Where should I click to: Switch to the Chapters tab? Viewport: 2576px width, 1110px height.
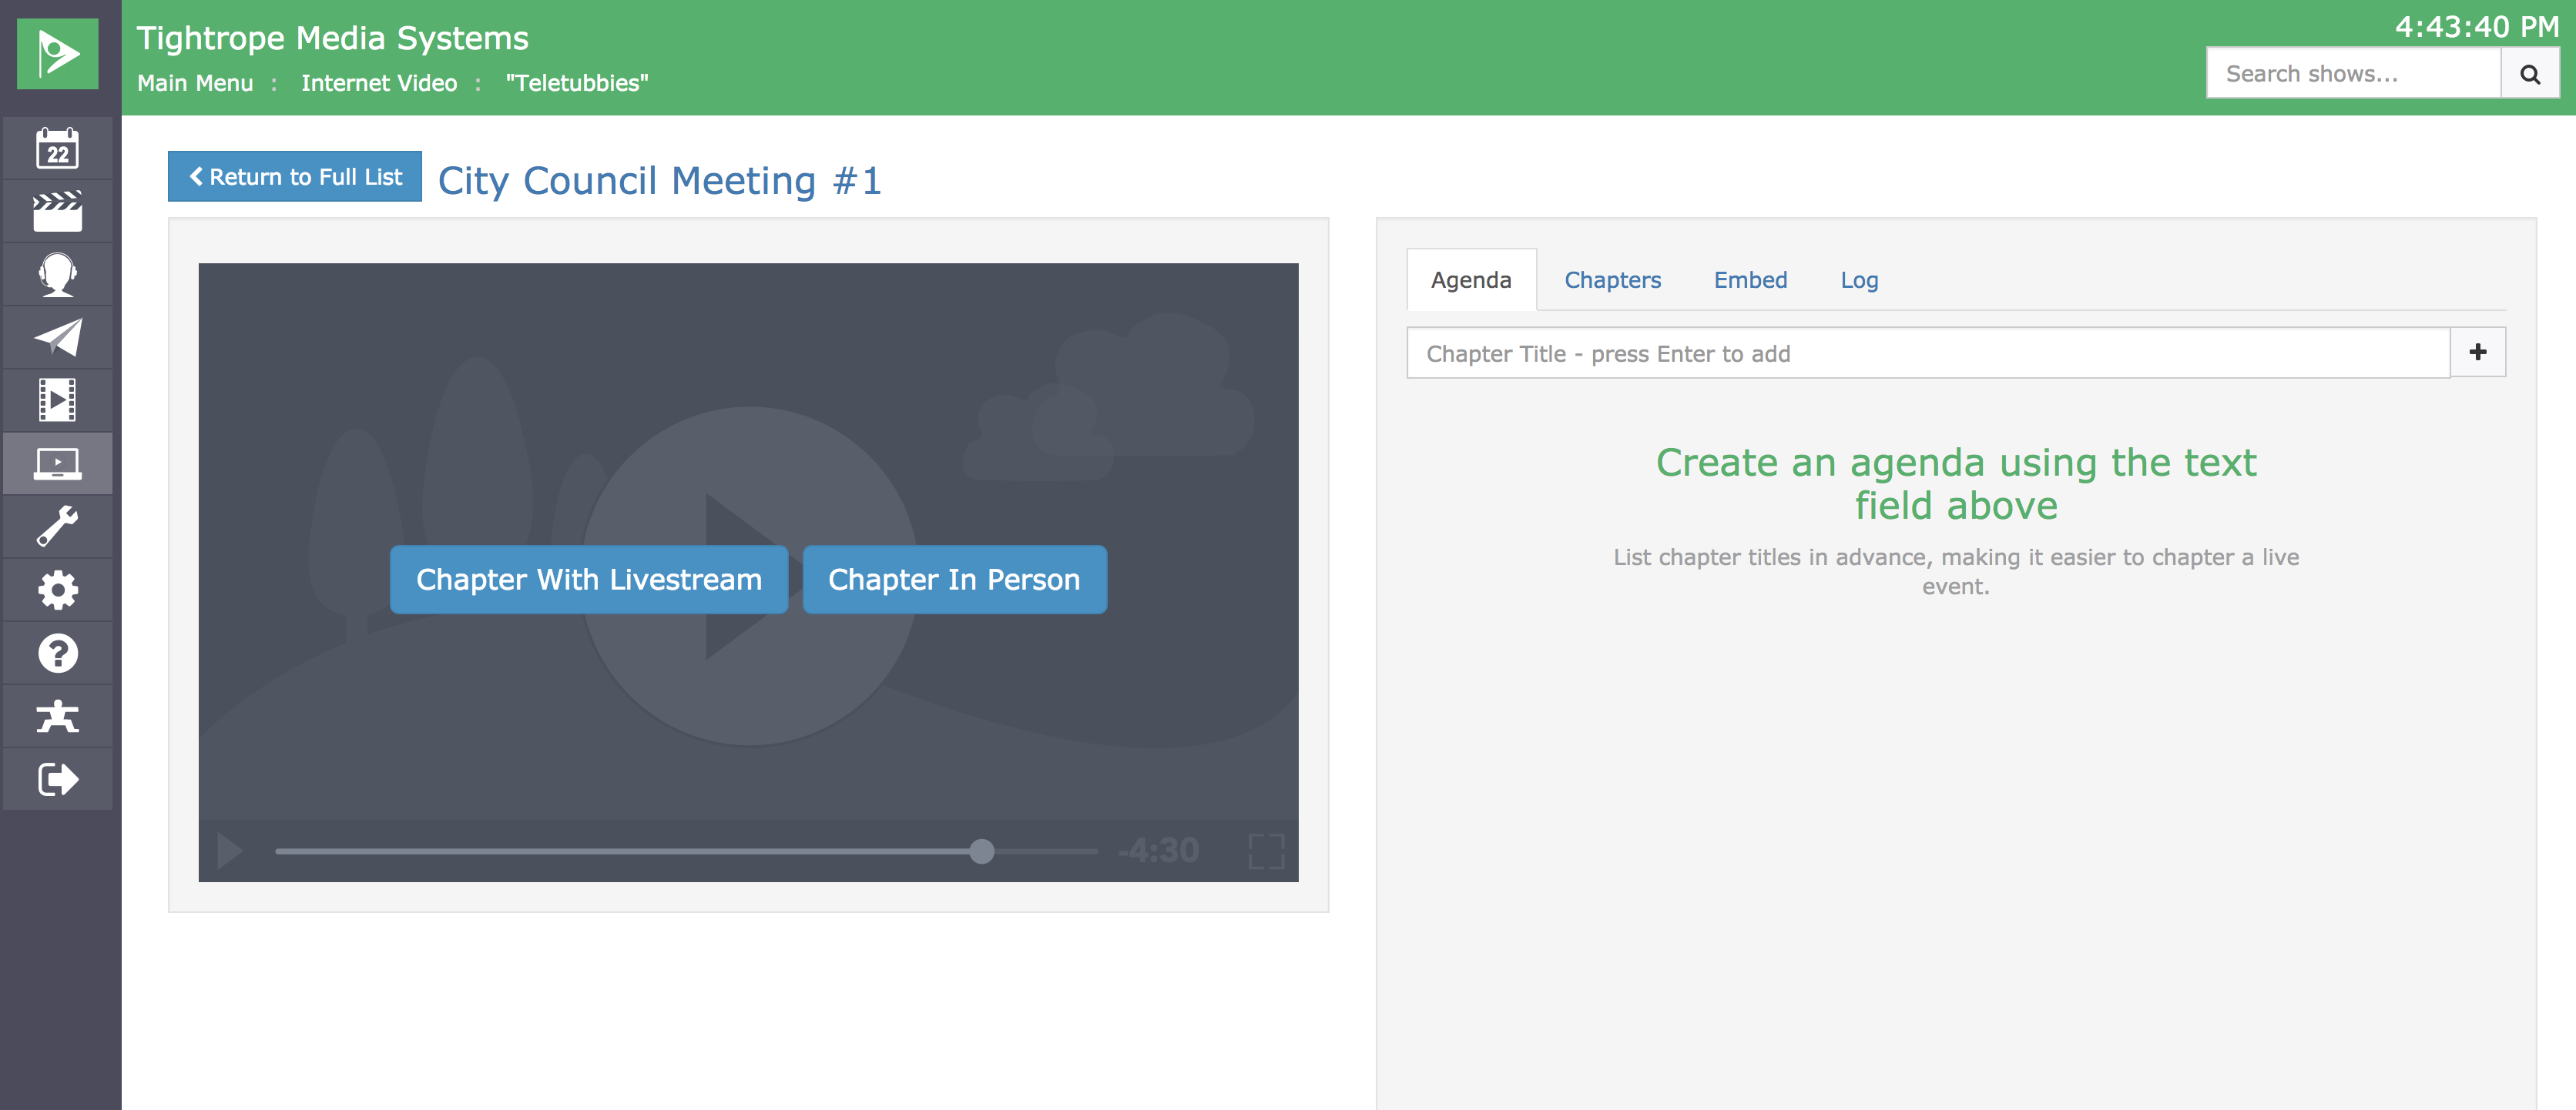pos(1612,279)
